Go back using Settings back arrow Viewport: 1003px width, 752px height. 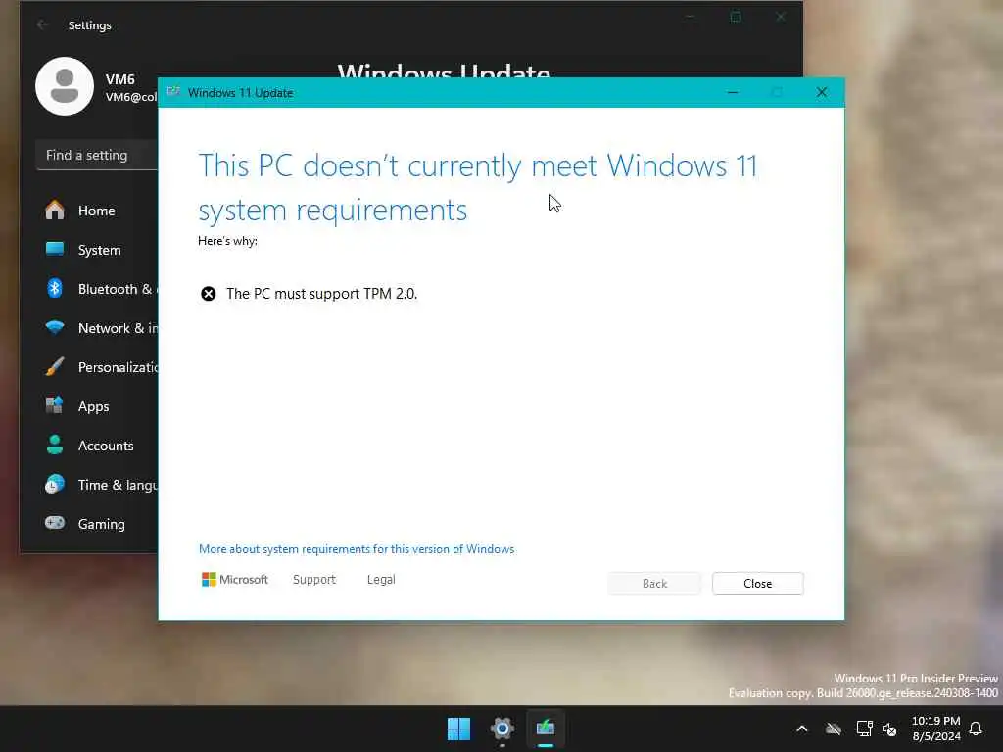click(43, 24)
